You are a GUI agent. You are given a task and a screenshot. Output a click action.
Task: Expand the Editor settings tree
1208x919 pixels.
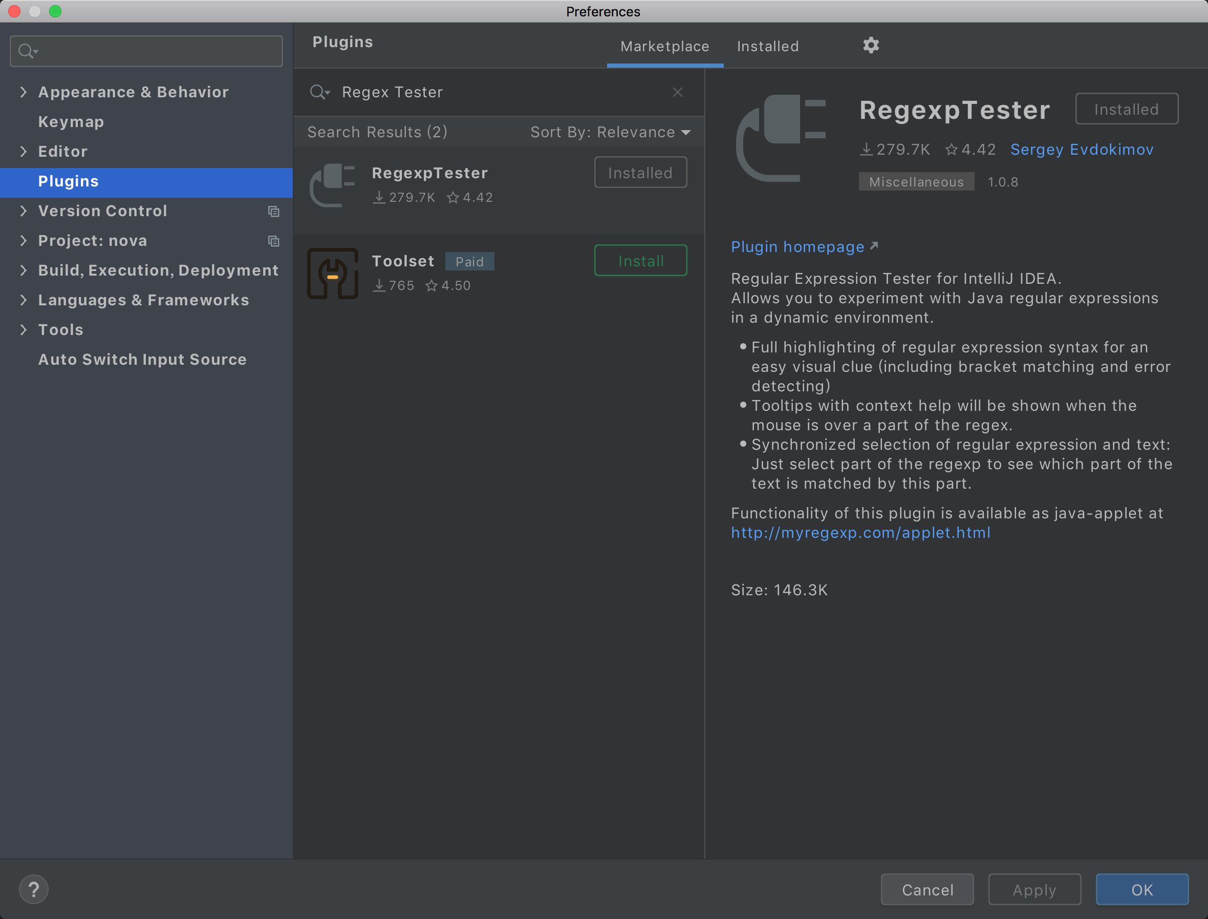[24, 152]
